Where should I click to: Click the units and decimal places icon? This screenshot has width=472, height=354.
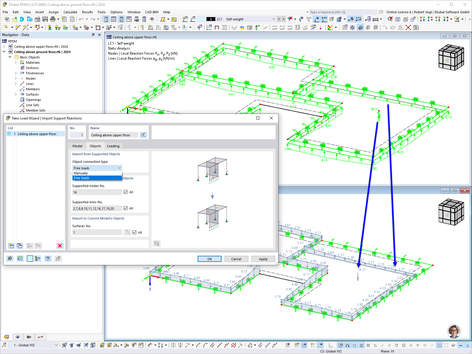[x=20, y=258]
